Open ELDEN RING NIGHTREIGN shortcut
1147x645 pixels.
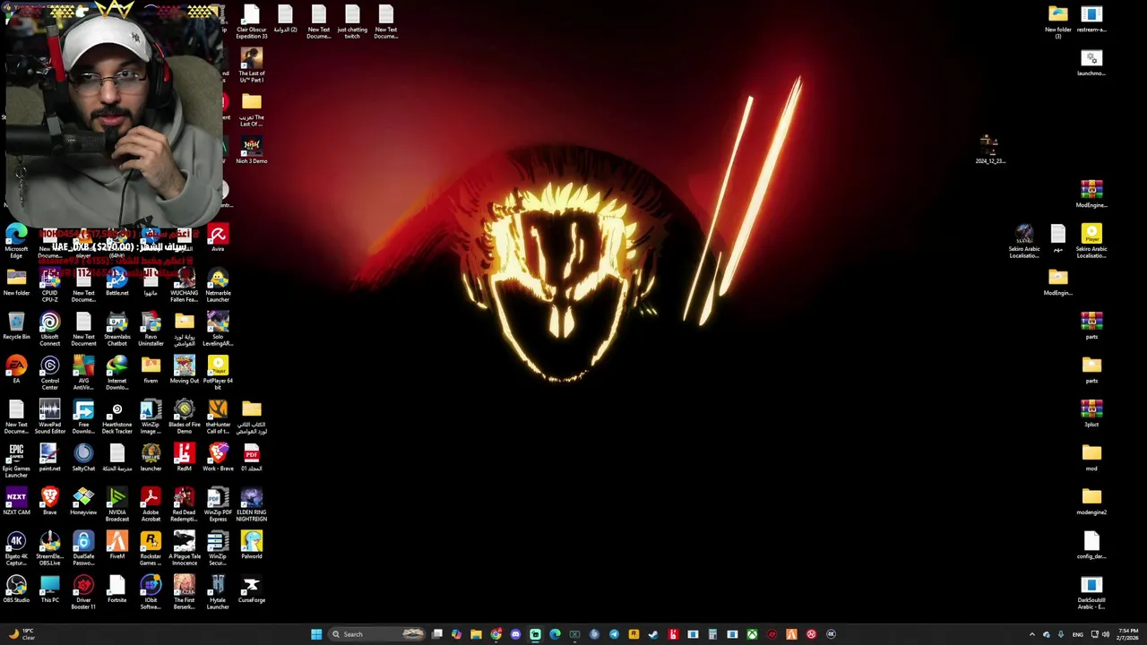pos(252,505)
